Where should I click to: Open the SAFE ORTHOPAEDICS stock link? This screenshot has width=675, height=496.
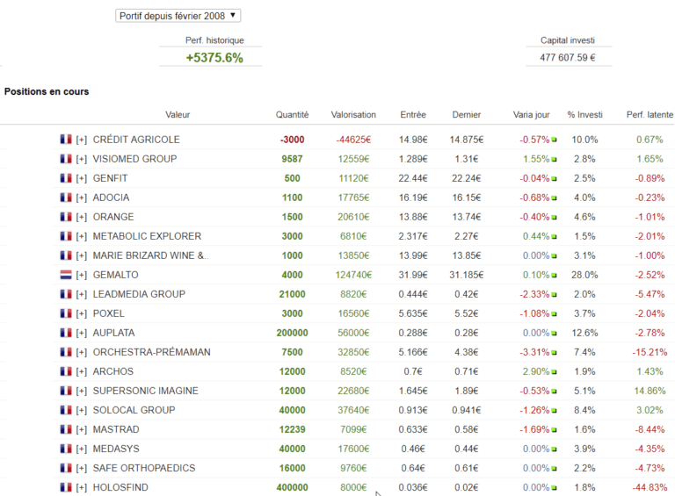[144, 468]
